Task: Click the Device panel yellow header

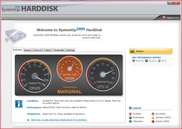Action: point(151,51)
